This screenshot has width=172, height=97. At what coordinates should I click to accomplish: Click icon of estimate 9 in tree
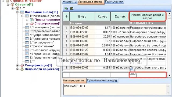tap(27, 61)
